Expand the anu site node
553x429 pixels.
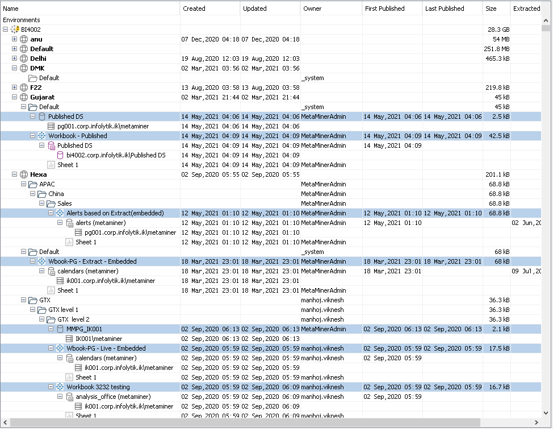pyautogui.click(x=14, y=39)
